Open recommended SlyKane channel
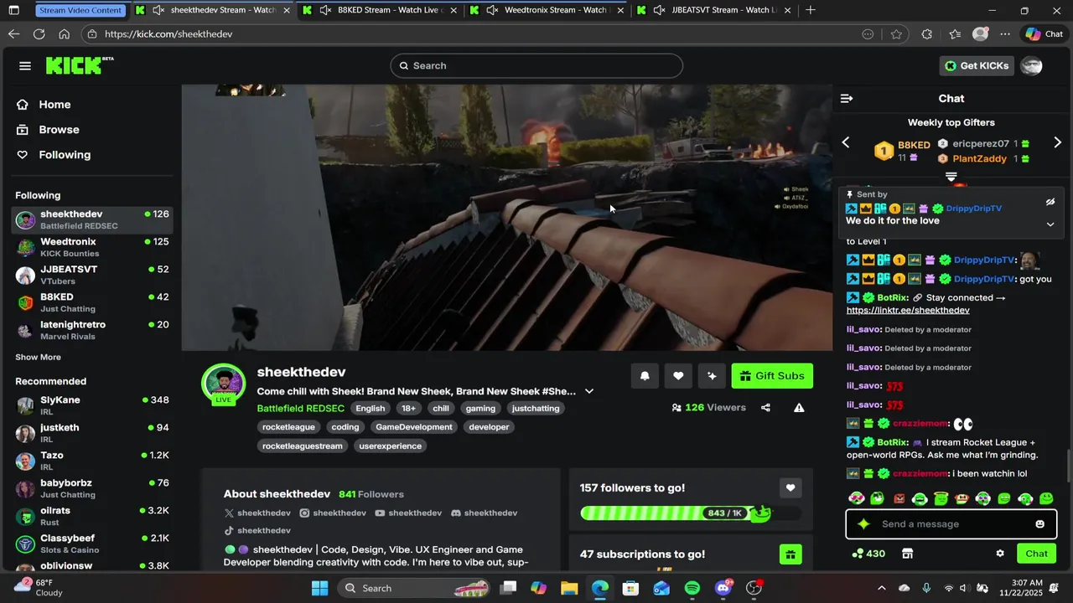The width and height of the screenshot is (1073, 603). (x=92, y=405)
